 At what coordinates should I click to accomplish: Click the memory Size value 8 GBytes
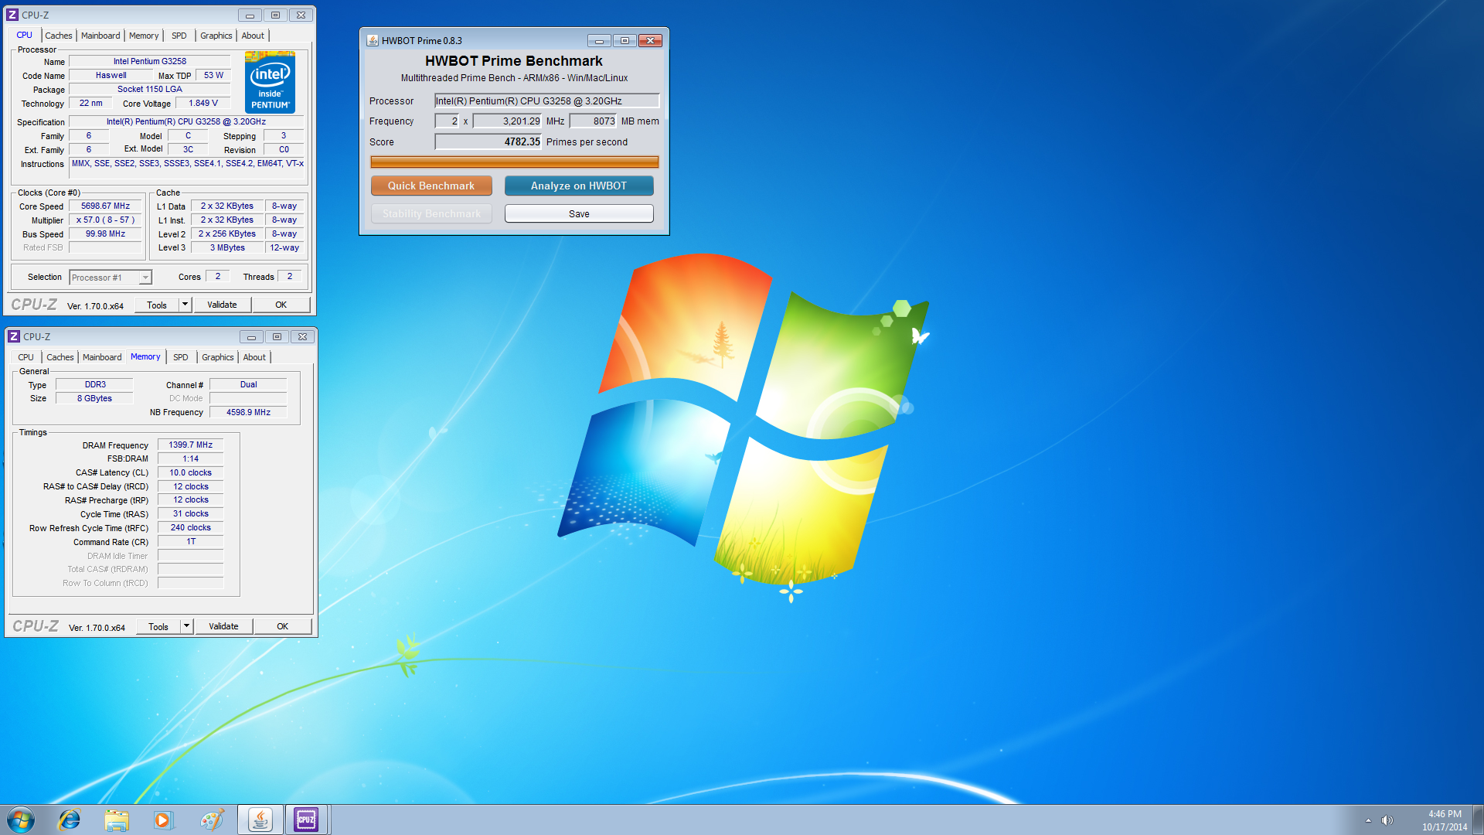point(95,398)
